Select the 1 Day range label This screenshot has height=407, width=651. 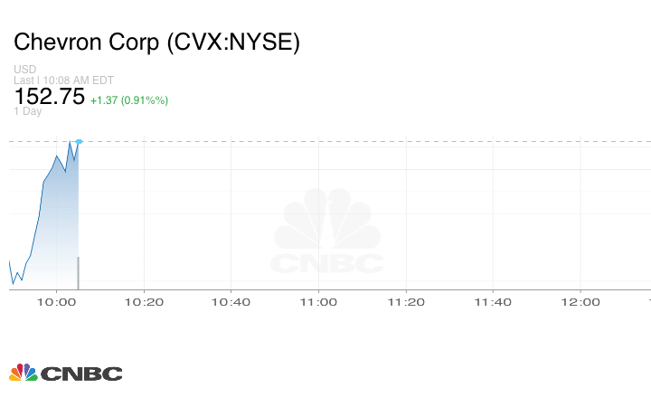coord(27,111)
